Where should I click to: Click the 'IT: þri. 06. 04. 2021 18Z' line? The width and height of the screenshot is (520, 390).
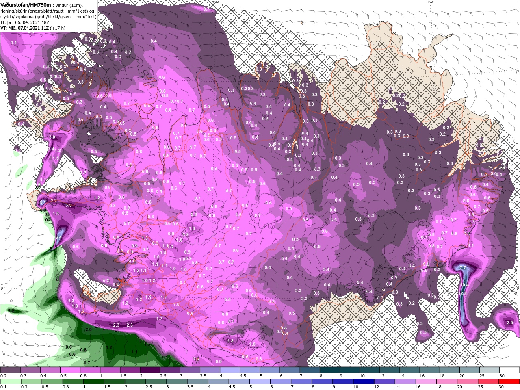pos(25,22)
